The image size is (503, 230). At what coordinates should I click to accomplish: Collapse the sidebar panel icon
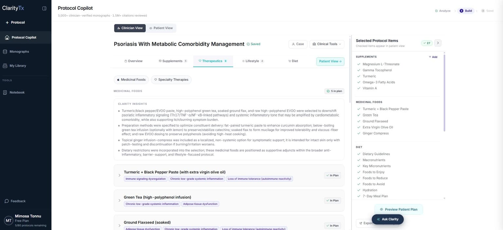pos(45,8)
